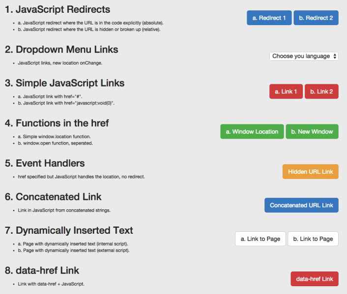Click the '4. Functions in the href' heading
347x294 pixels.
click(x=57, y=123)
